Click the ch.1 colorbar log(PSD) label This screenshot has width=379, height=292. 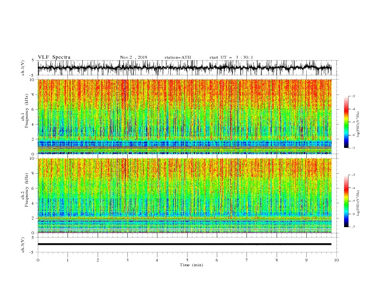click(358, 124)
